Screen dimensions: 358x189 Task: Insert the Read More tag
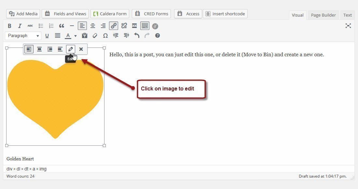[134, 26]
